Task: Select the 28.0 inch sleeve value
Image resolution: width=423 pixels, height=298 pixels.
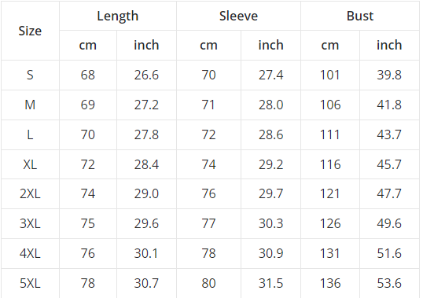Action: click(x=270, y=105)
